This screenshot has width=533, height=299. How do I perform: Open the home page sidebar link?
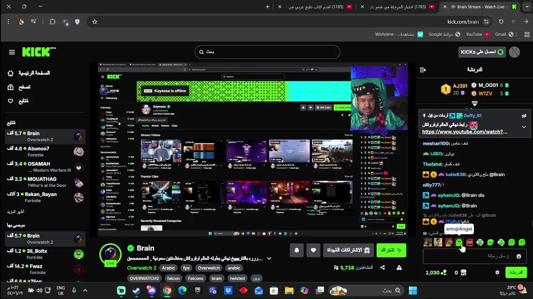pyautogui.click(x=28, y=73)
